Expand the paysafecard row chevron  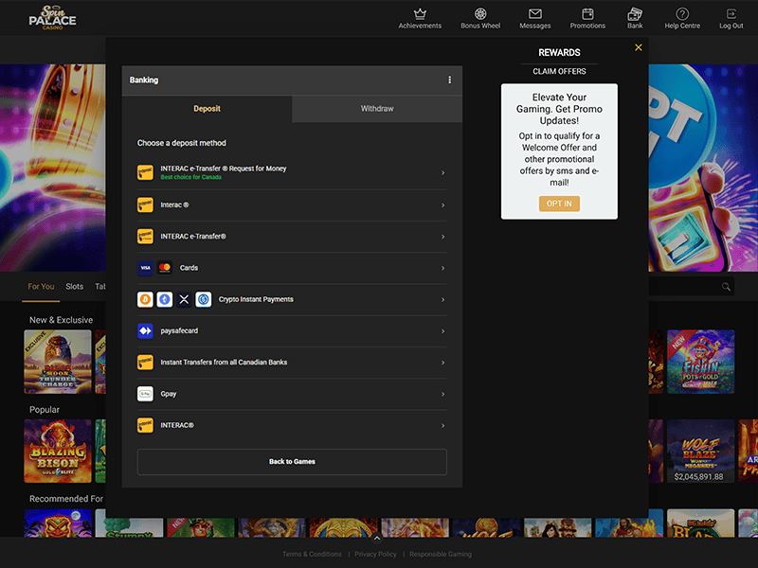442,331
